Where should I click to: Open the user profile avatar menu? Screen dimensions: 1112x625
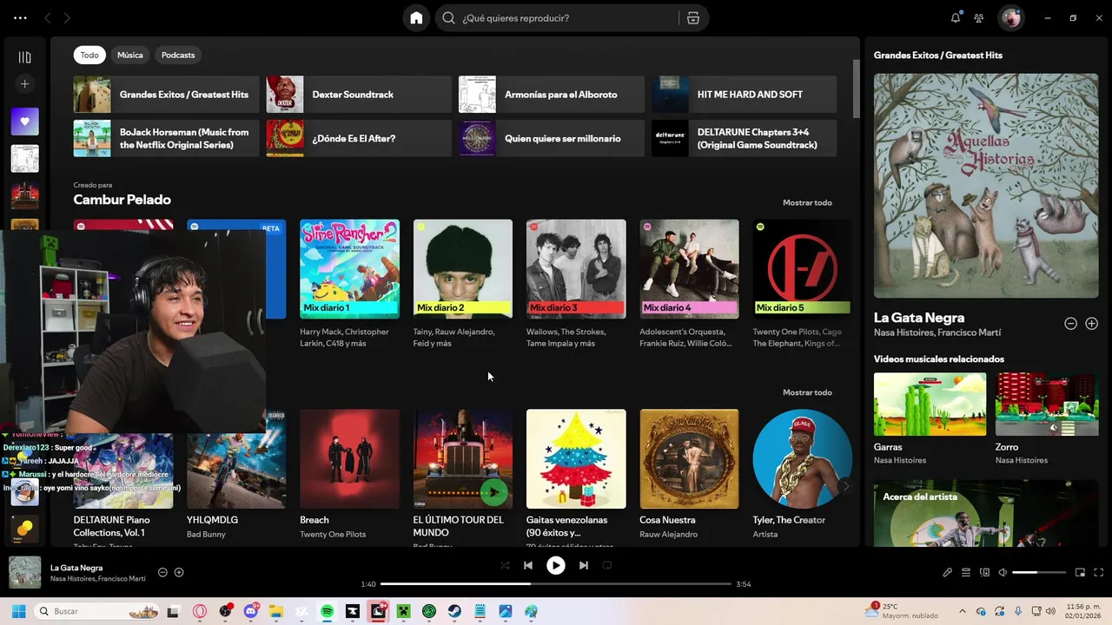(1010, 17)
